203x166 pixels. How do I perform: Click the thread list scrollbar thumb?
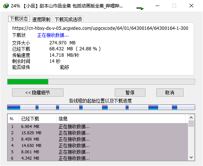(191, 123)
